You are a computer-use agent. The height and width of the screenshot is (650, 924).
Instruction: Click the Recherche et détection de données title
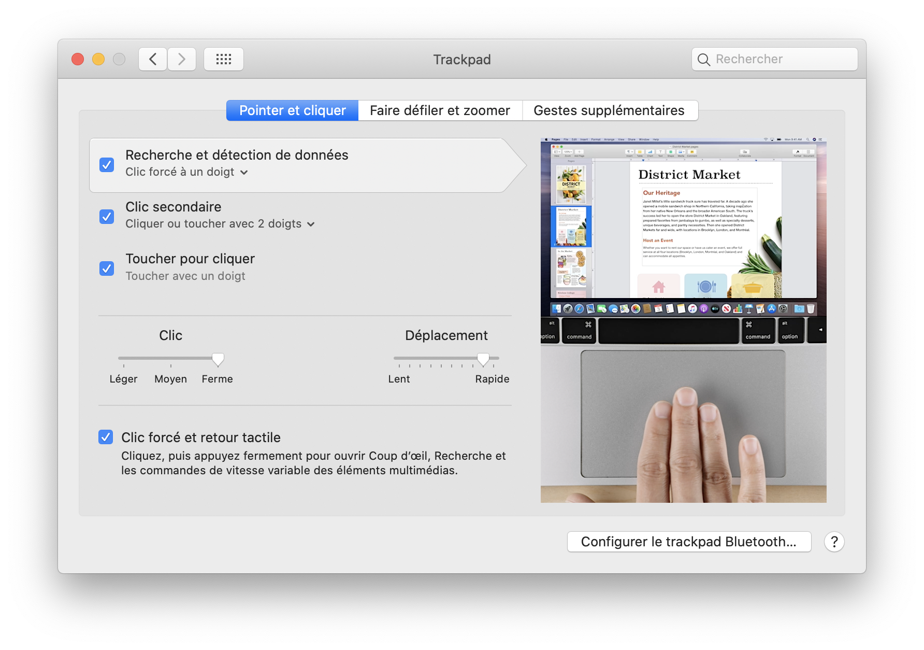237,155
